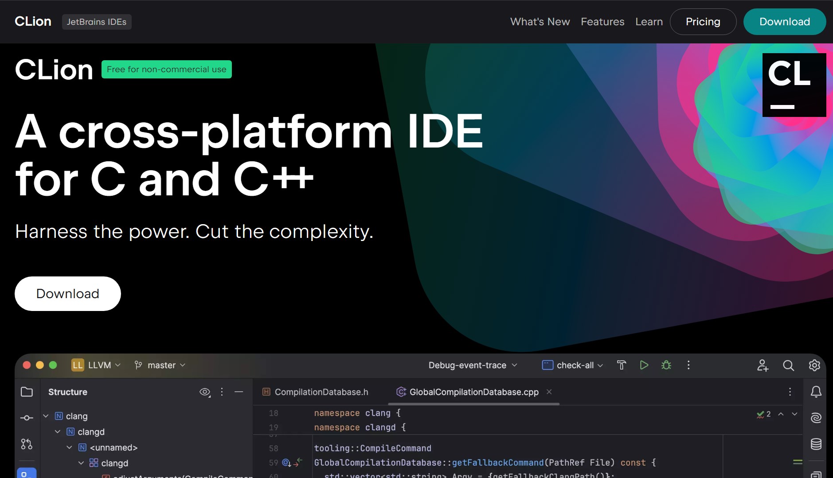Click the N namespace icon beside clangd

click(70, 431)
